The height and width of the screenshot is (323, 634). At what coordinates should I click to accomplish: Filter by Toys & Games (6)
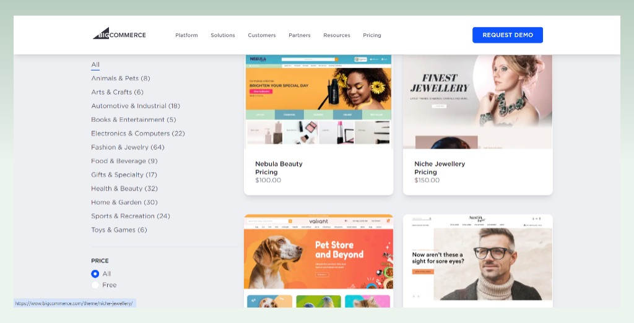[x=119, y=230]
